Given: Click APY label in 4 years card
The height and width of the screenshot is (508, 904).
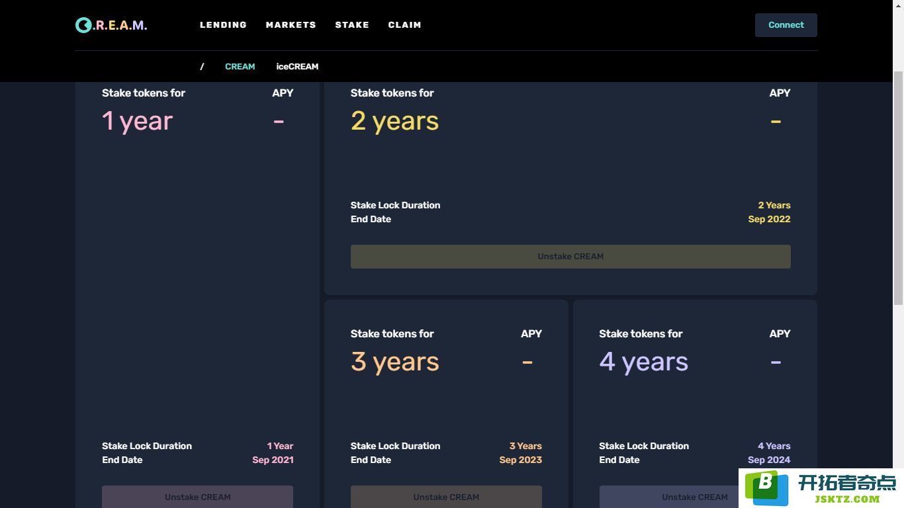Looking at the screenshot, I should [780, 334].
